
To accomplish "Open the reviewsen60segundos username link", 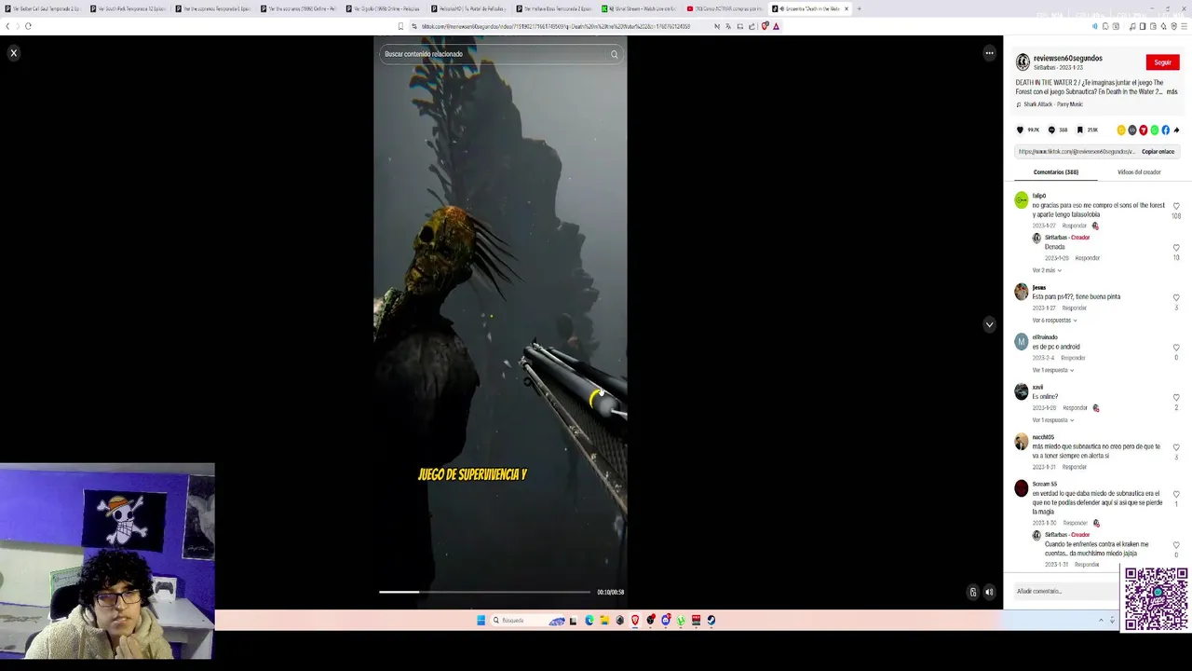I will pos(1067,58).
